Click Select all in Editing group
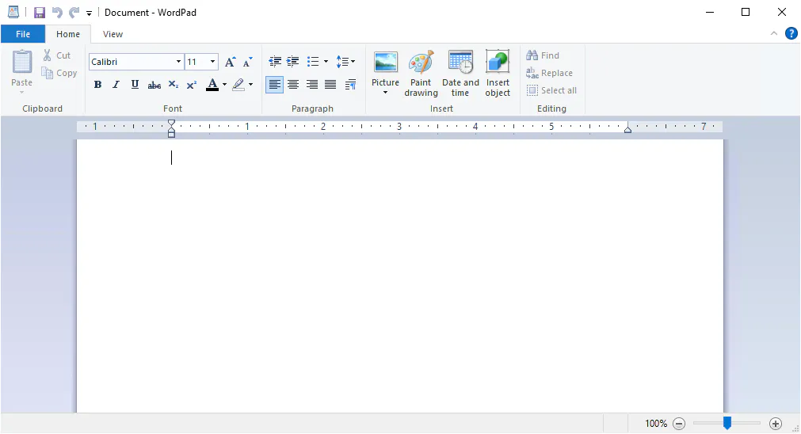This screenshot has width=801, height=434. [x=551, y=90]
